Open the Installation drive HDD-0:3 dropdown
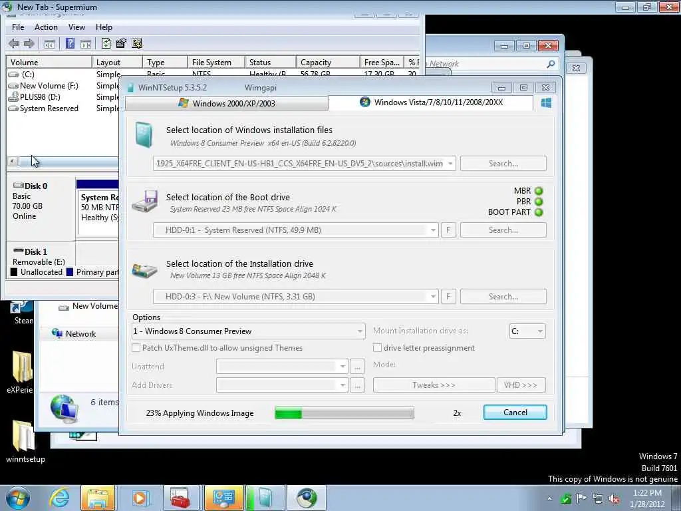 point(432,296)
